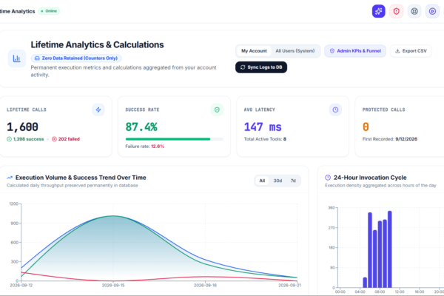Click the 1,600 lifetime calls value

click(22, 127)
